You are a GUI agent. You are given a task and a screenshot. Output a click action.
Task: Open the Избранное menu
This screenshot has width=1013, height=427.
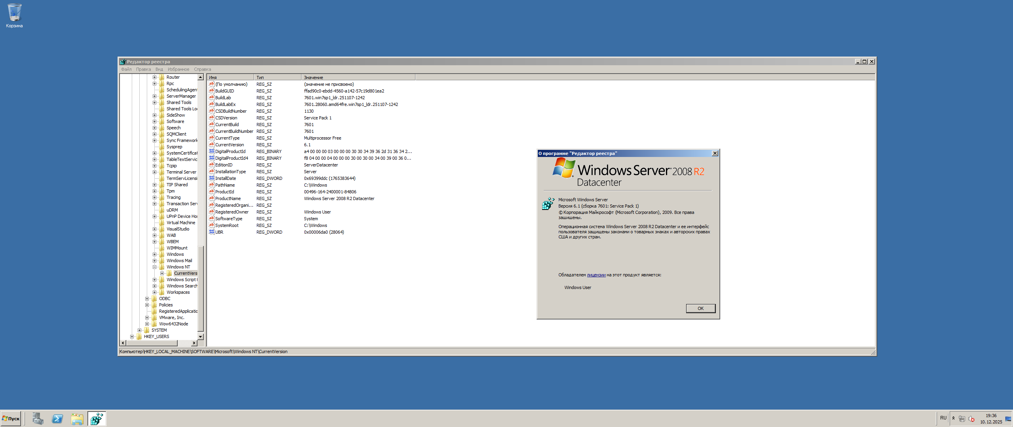click(x=178, y=69)
